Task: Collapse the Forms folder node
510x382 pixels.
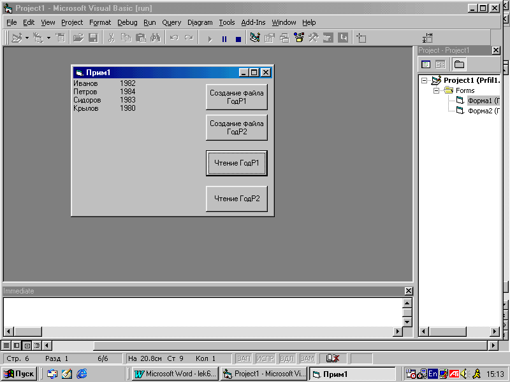Action: 436,90
